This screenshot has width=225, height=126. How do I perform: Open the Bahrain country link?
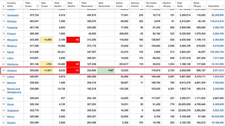(x=12, y=83)
